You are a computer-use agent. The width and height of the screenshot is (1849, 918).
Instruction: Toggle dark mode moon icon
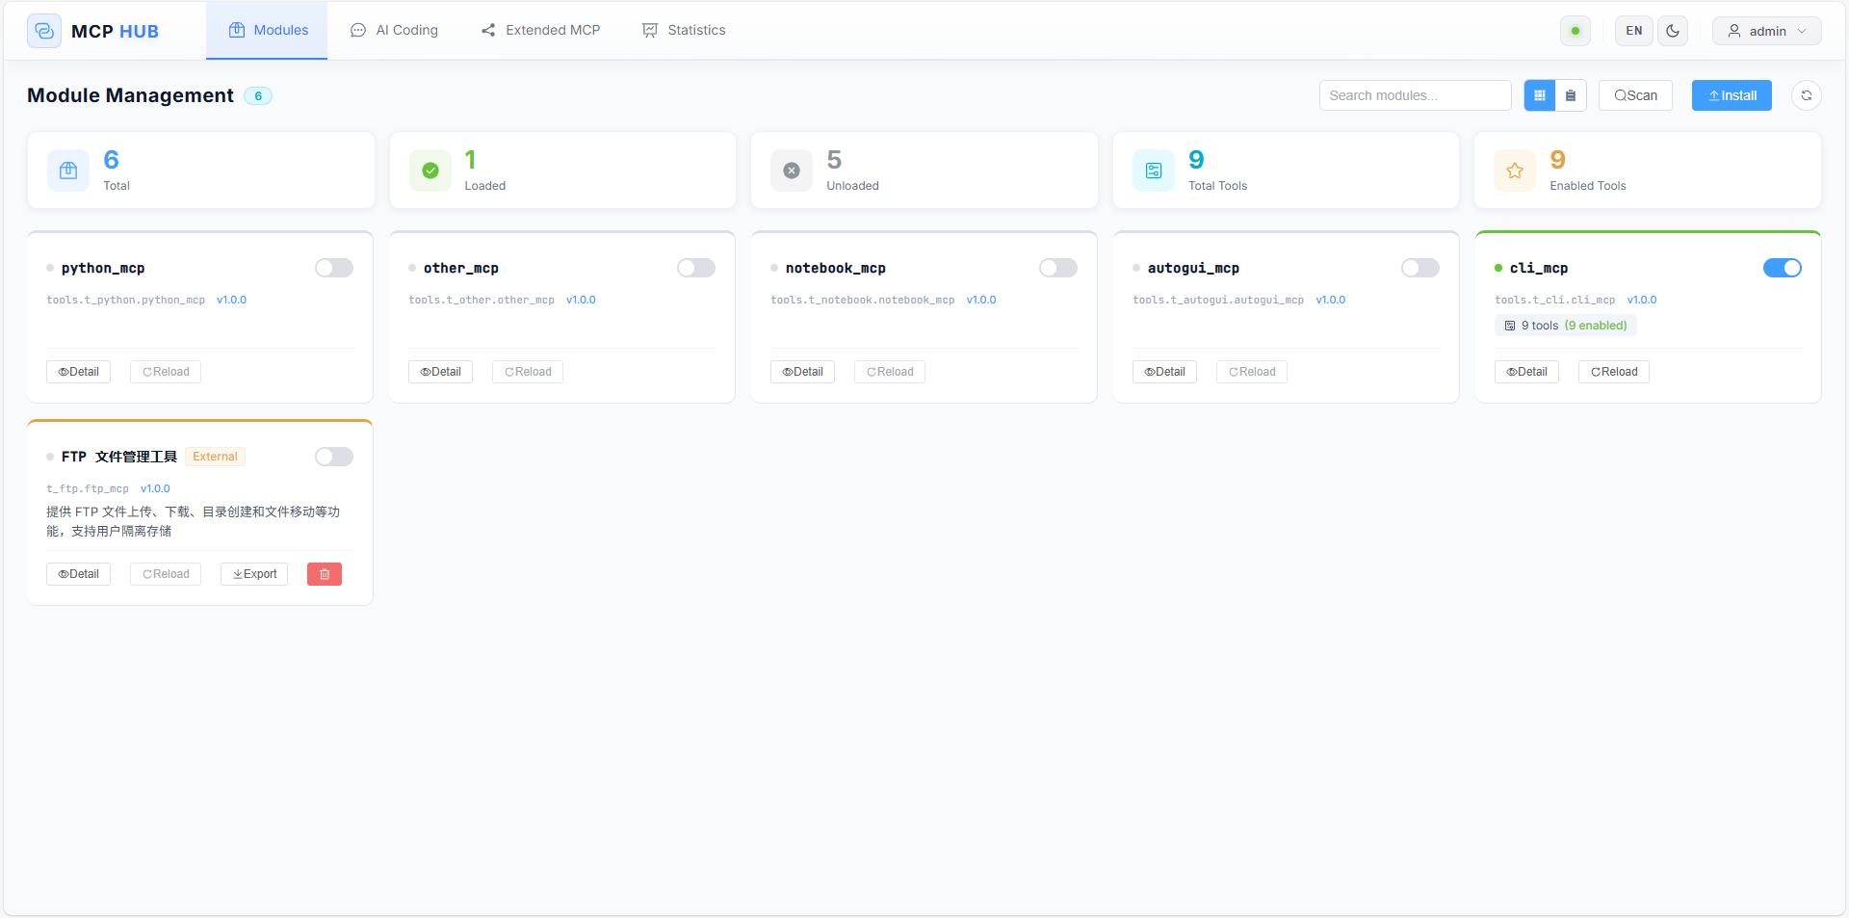[1673, 31]
